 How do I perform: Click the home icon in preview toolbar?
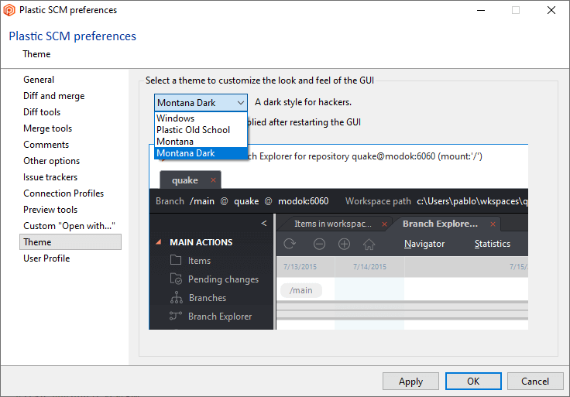coord(369,244)
